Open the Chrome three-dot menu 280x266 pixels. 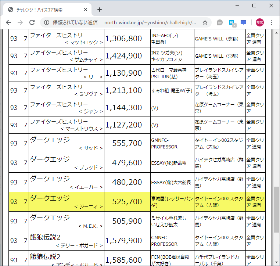coord(272,22)
